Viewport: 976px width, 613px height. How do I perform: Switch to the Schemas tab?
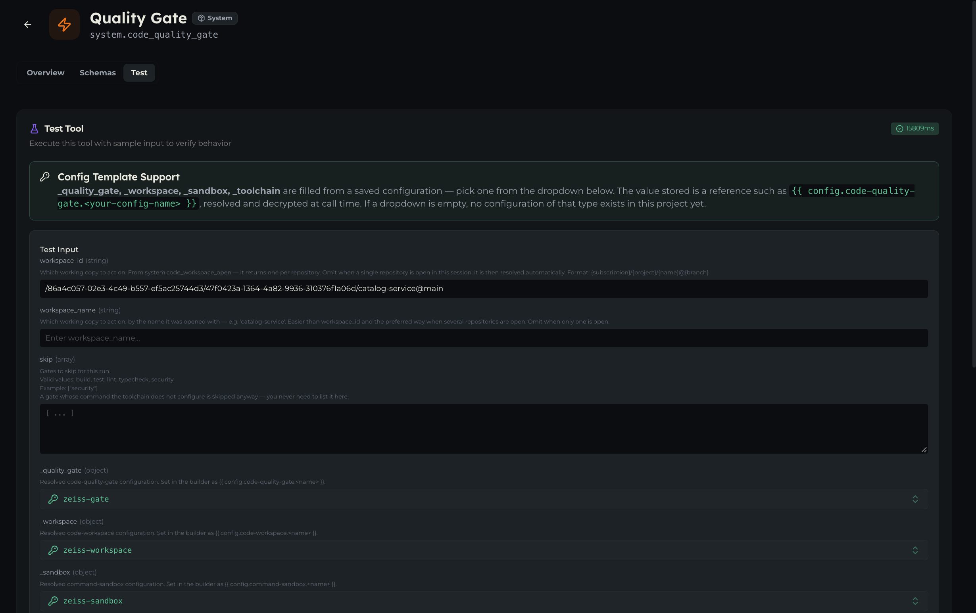[x=98, y=73]
